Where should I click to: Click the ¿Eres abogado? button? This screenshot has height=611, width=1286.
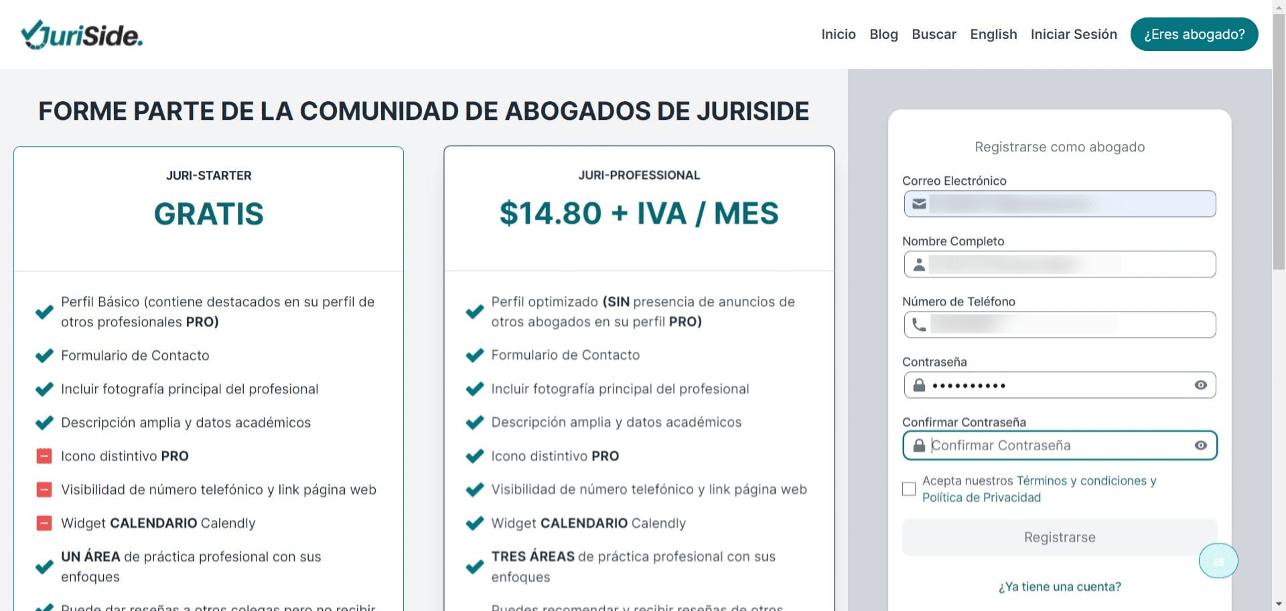pyautogui.click(x=1194, y=34)
